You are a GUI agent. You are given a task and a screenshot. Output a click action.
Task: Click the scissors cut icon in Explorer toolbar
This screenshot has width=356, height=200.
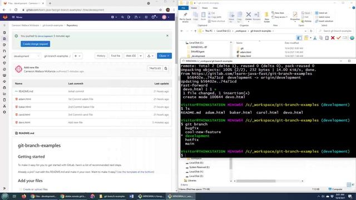[315, 38]
